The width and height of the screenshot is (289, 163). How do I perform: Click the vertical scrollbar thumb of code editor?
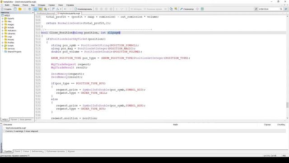(287, 105)
